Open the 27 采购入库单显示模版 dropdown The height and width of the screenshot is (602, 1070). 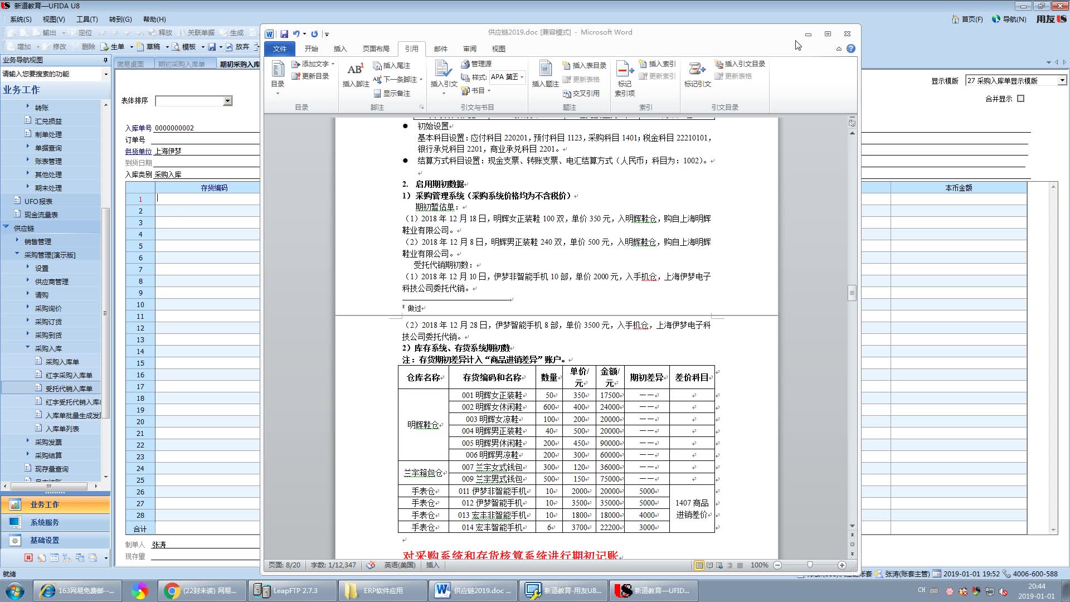(x=1062, y=80)
